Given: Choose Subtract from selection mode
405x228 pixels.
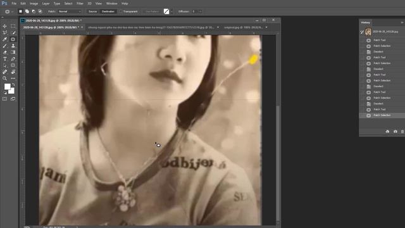Looking at the screenshot, I should click(x=34, y=11).
